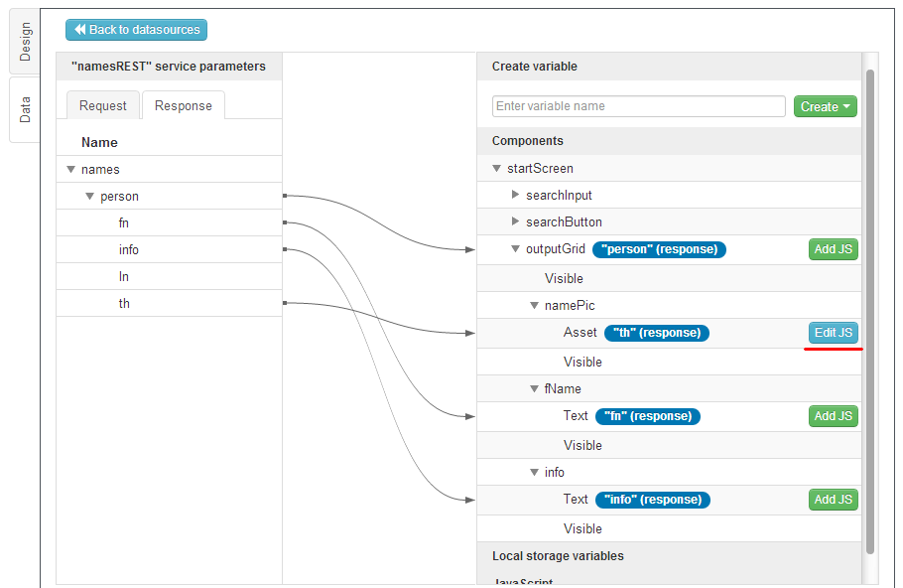Collapse the person tree node
The height and width of the screenshot is (588, 903).
coord(89,197)
